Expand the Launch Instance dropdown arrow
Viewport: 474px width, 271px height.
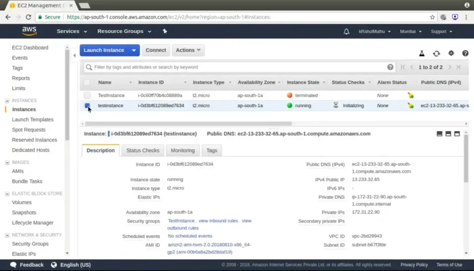click(134, 50)
